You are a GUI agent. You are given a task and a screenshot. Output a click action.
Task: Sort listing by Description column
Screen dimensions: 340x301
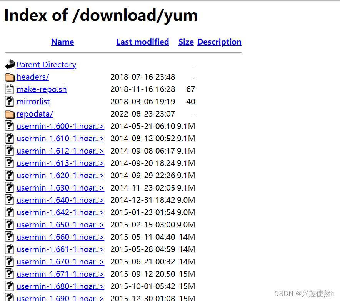[x=219, y=42]
